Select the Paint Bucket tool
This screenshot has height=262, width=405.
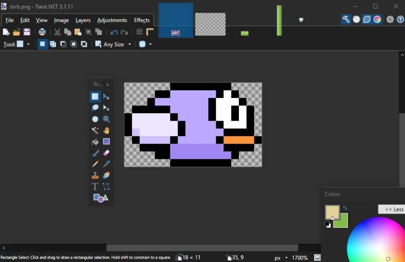pyautogui.click(x=95, y=142)
